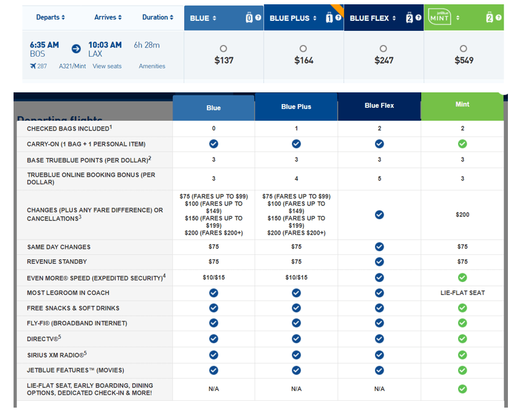Click the Mint fare help question-mark icon

[x=498, y=18]
